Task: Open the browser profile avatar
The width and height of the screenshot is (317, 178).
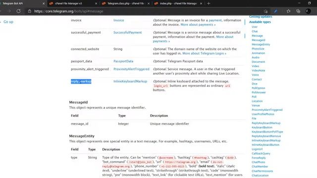Action: 308,11
